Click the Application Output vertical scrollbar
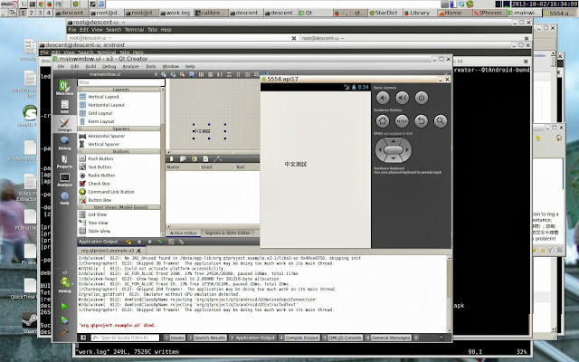Image resolution: width=579 pixels, height=362 pixels. coord(449,294)
